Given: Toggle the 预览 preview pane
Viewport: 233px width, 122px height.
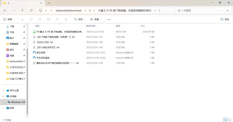Looking at the screenshot, I should (225, 20).
